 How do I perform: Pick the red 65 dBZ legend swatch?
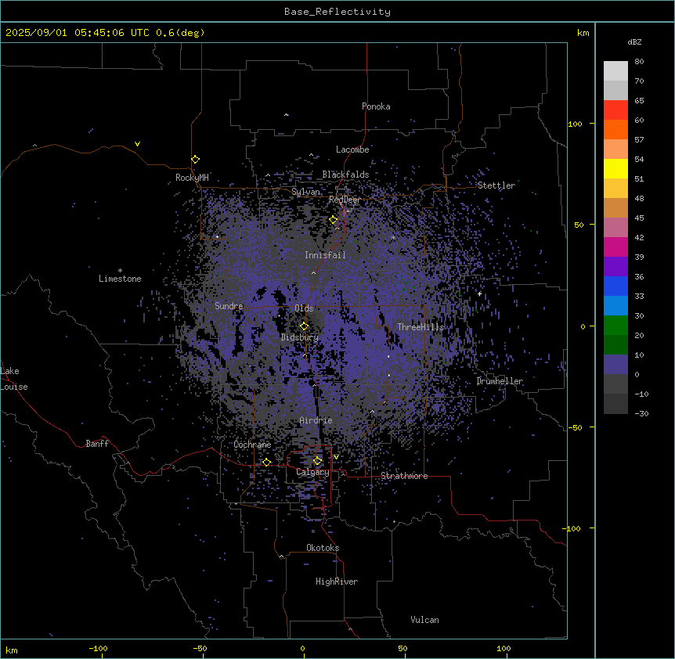coord(615,110)
